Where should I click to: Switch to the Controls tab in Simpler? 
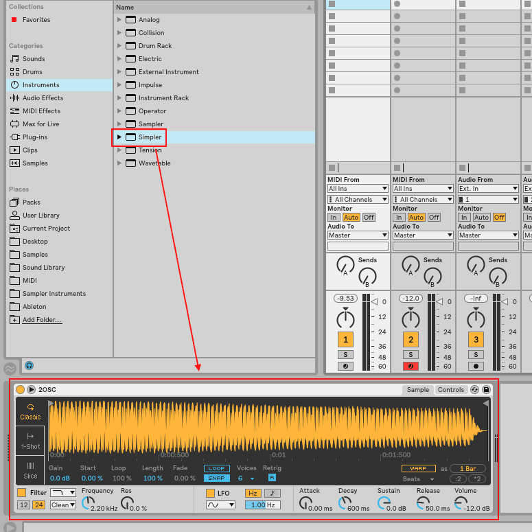click(451, 390)
